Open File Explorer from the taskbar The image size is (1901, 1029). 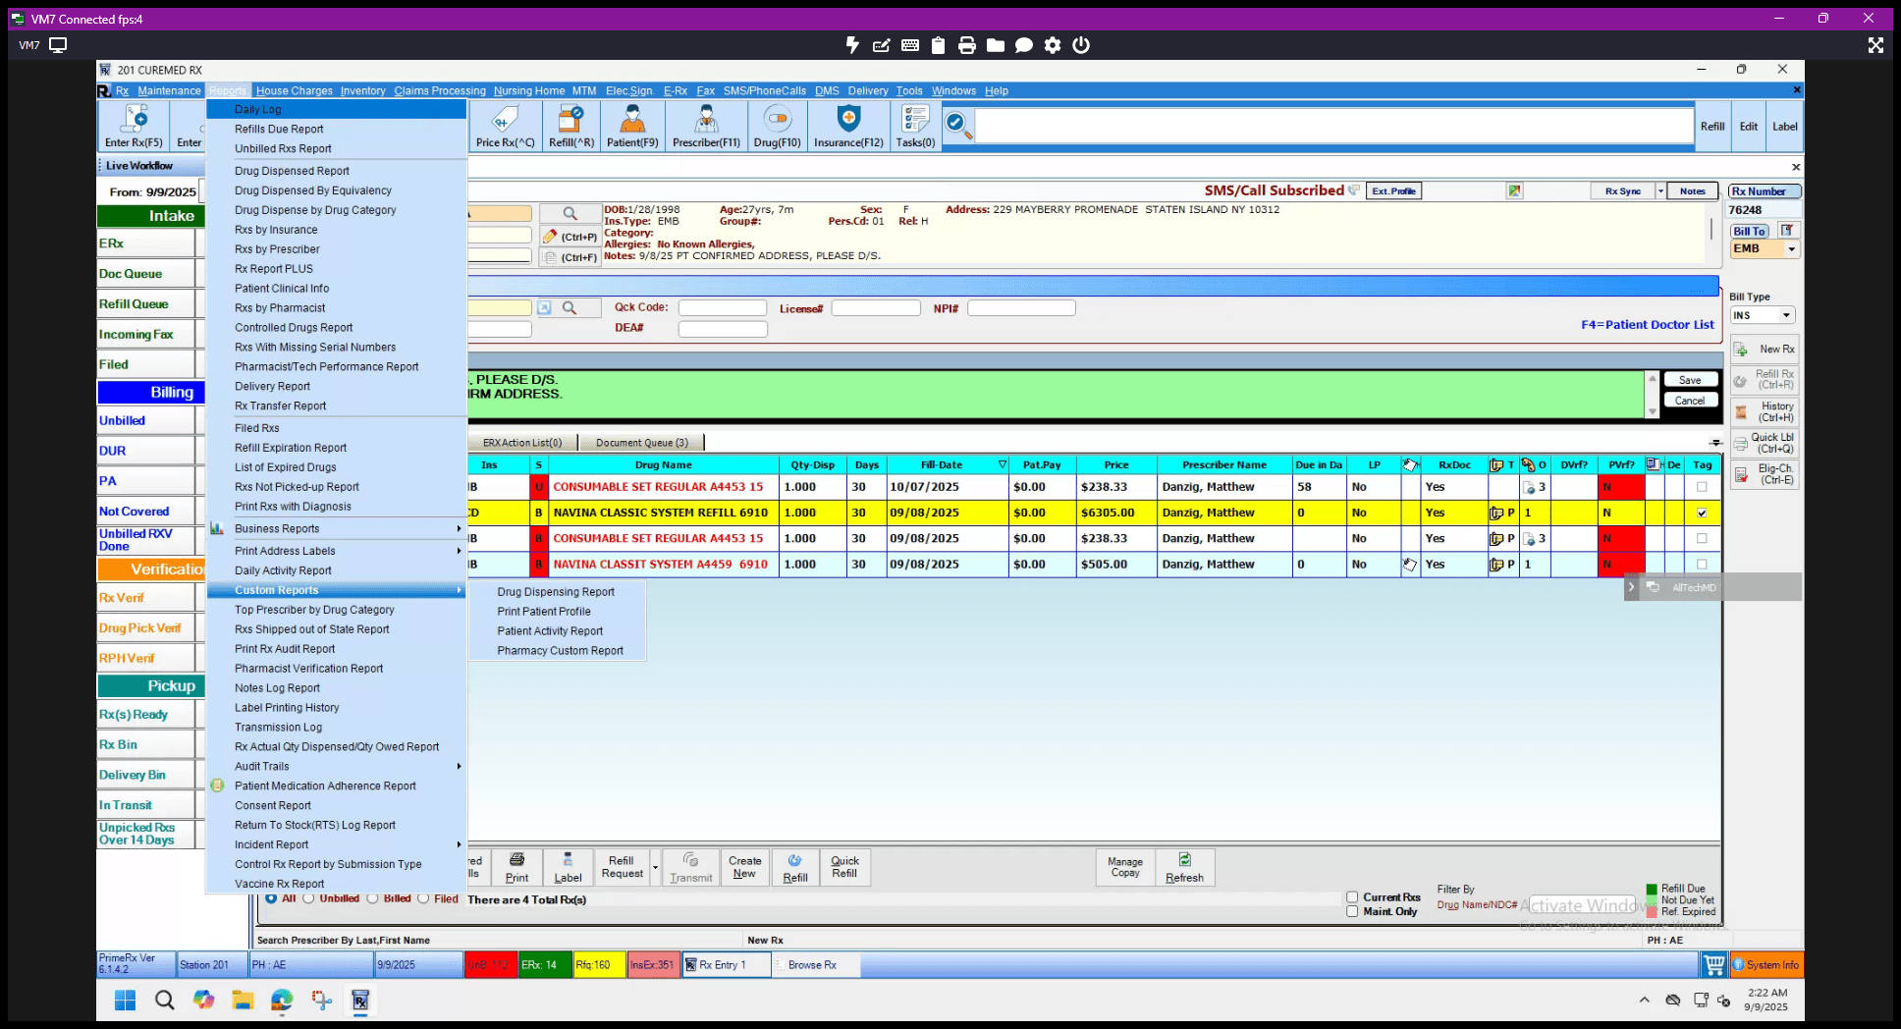coord(243,1000)
